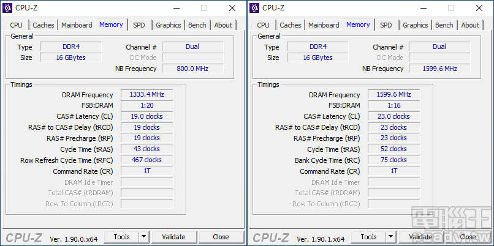Close the right CPU-Z window via X
494x246 pixels.
pyautogui.click(x=479, y=8)
